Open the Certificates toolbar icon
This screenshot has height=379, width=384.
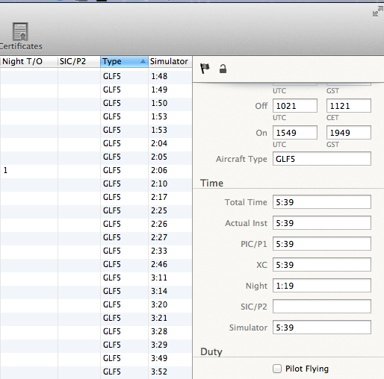point(20,36)
